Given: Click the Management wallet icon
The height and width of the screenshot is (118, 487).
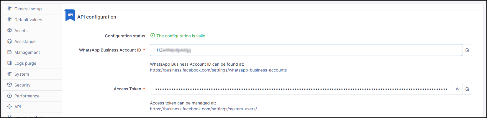Looking at the screenshot, I should tap(9, 52).
